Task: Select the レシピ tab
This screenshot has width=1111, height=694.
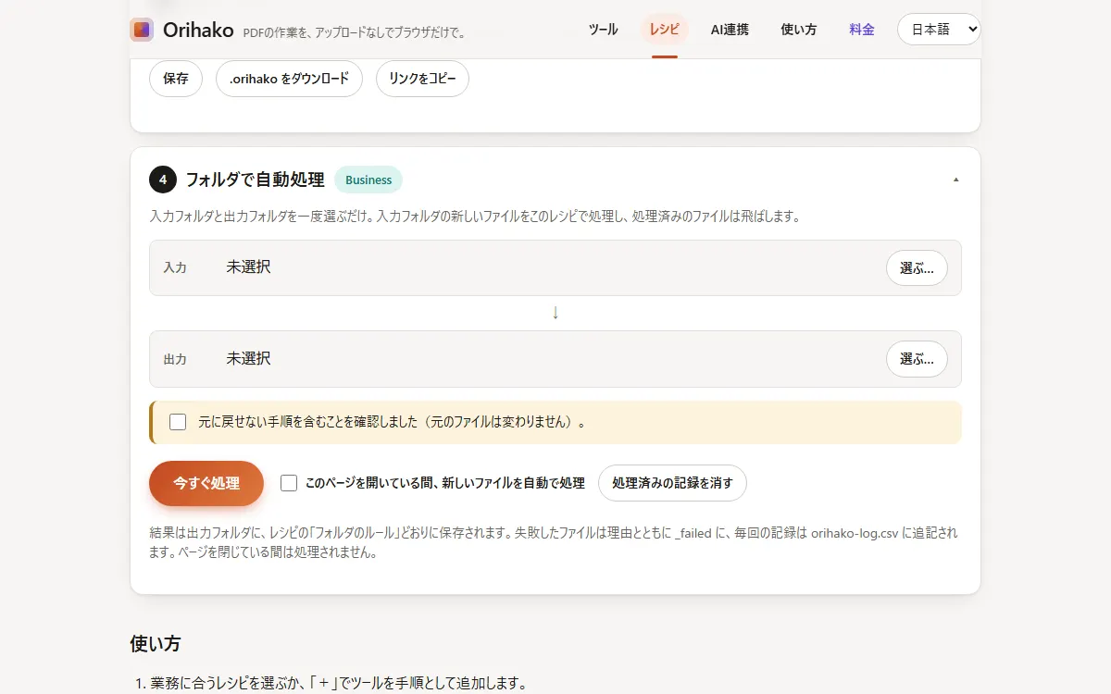Action: click(665, 30)
